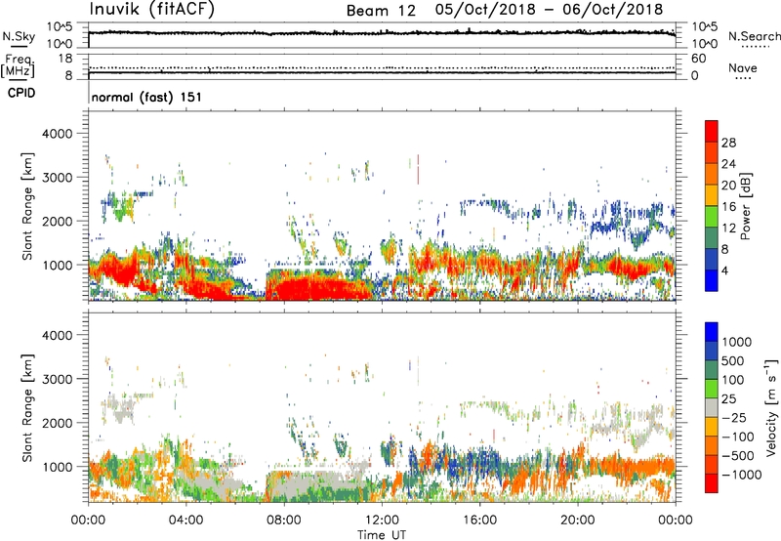Click the '4' tick on the power colorbar
Viewport: 781px width, 541px height.
click(724, 270)
